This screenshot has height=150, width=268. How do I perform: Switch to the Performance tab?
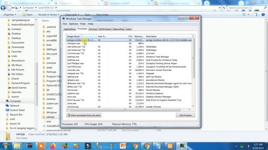[x=105, y=29]
